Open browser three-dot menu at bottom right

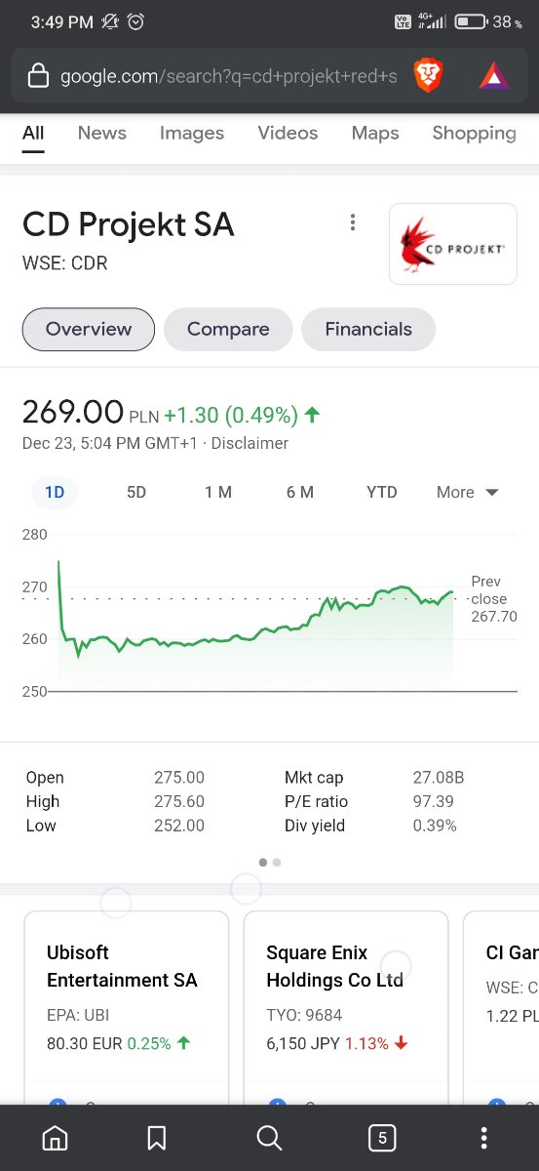point(484,1138)
